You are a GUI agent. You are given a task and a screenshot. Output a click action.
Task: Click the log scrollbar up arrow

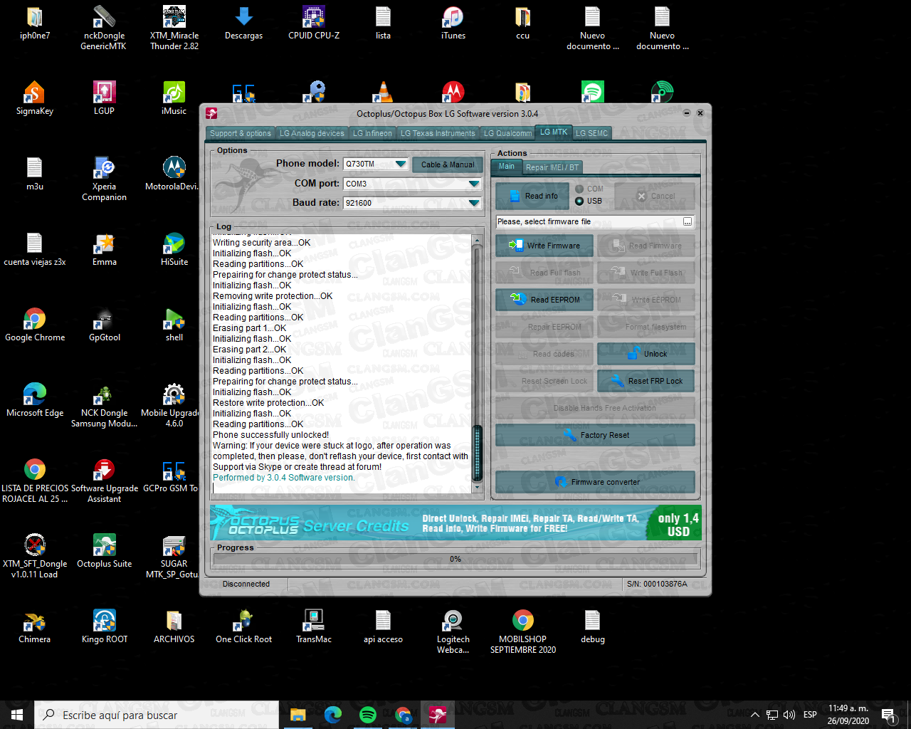tap(478, 241)
